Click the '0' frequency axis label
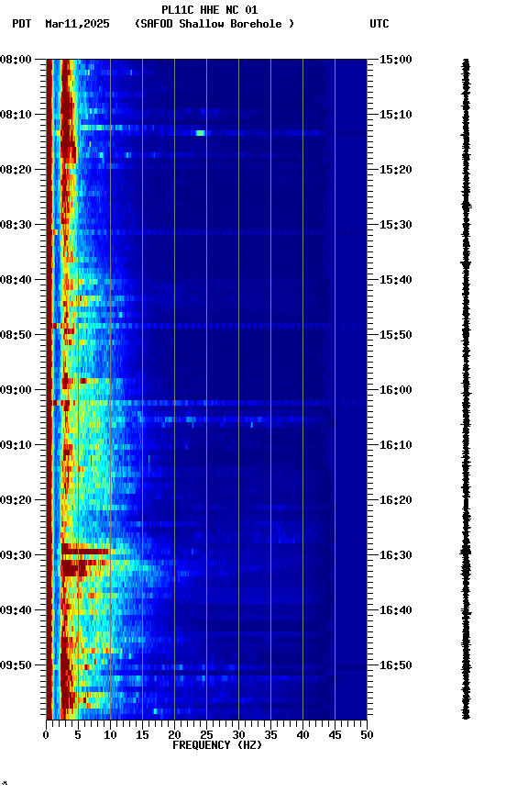The image size is (506, 793). pos(46,735)
